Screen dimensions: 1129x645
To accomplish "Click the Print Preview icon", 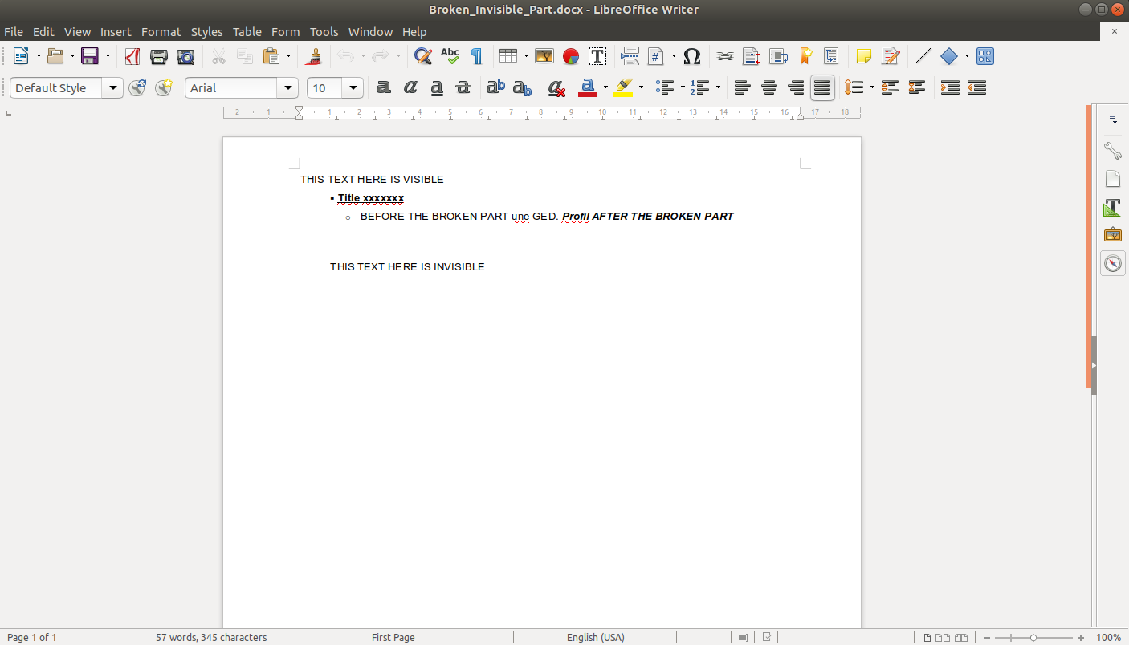I will pyautogui.click(x=185, y=56).
